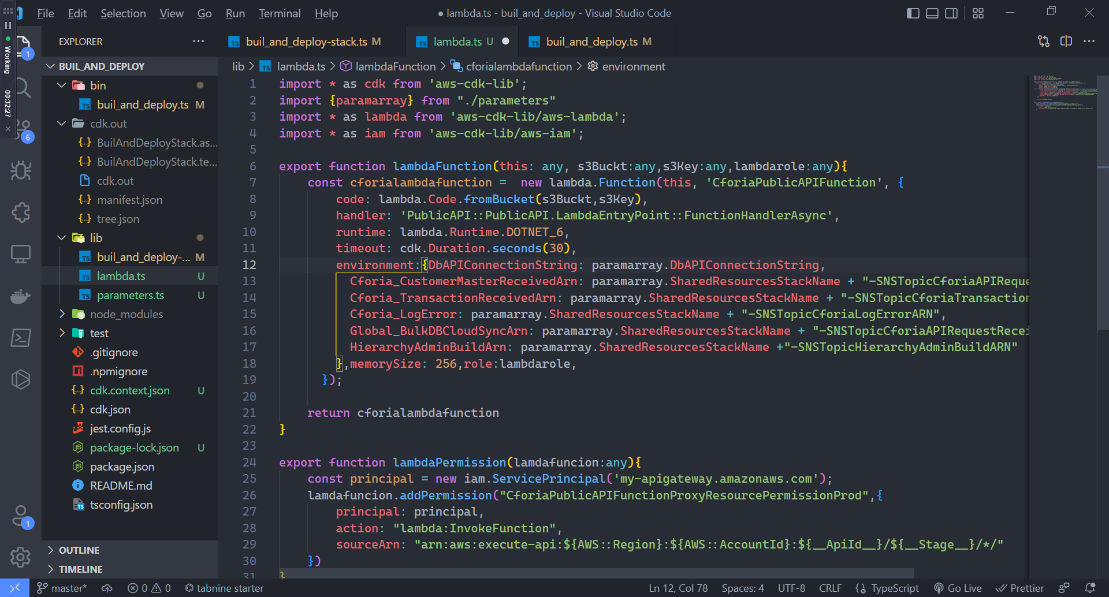This screenshot has height=597, width=1109.
Task: Click lambdaFunction breadcrumb
Action: click(388, 66)
